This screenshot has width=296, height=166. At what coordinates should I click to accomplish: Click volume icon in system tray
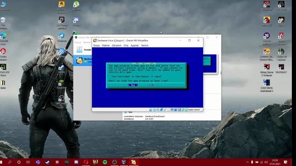[266, 162]
